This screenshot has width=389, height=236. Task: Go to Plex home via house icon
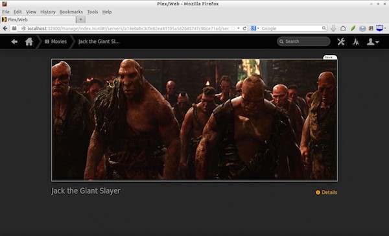tap(29, 41)
